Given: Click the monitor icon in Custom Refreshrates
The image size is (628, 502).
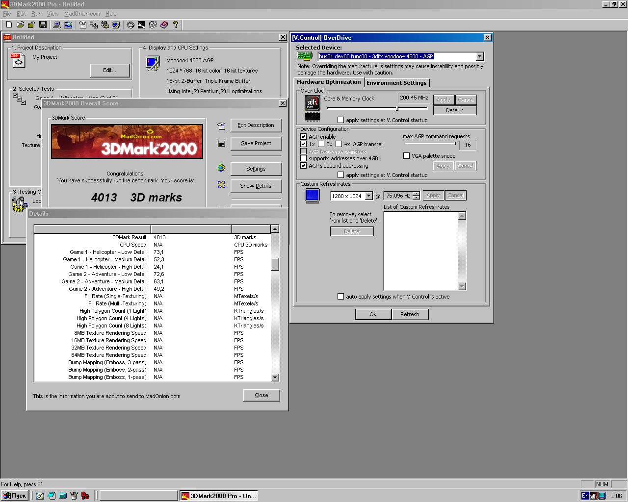Looking at the screenshot, I should 313,196.
